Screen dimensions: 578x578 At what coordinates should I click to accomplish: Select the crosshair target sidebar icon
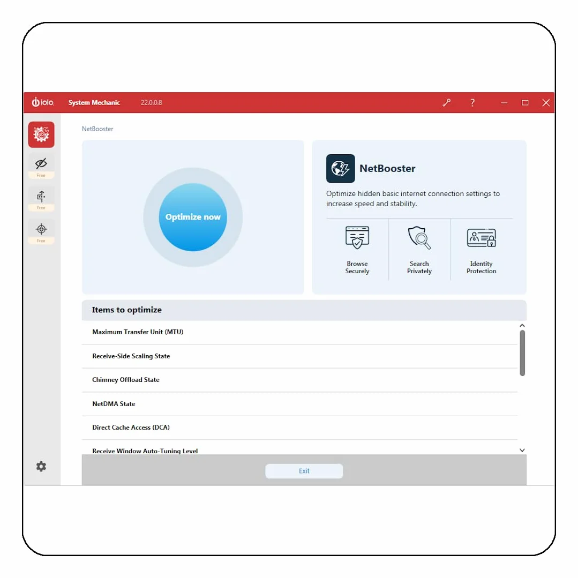[41, 229]
